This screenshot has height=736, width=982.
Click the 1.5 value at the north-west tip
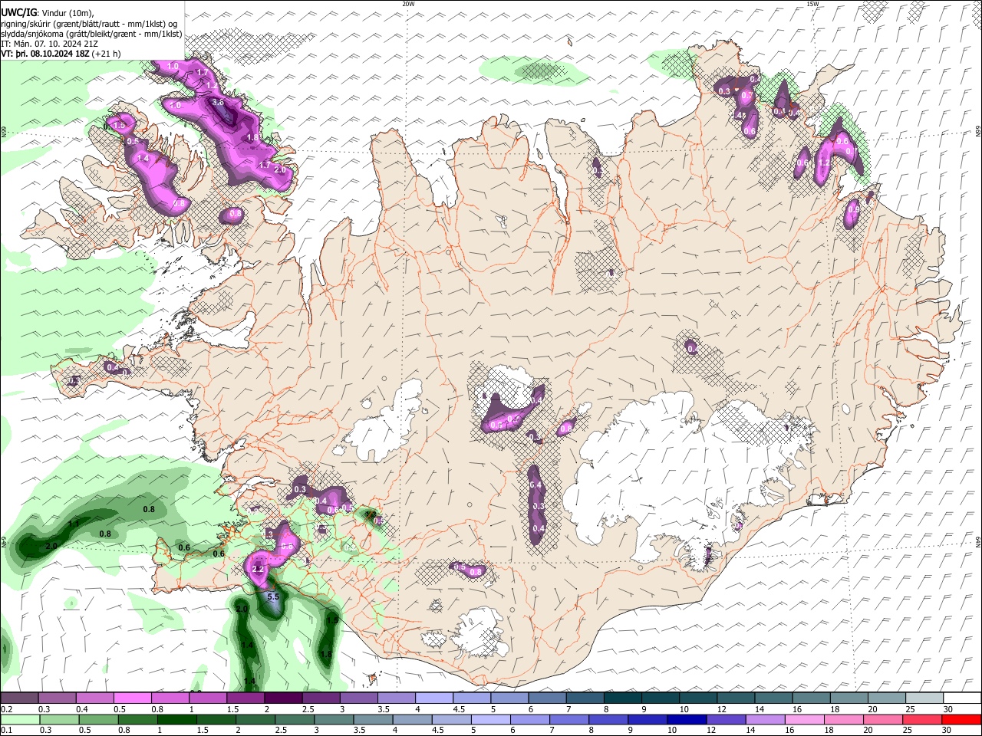coord(118,124)
